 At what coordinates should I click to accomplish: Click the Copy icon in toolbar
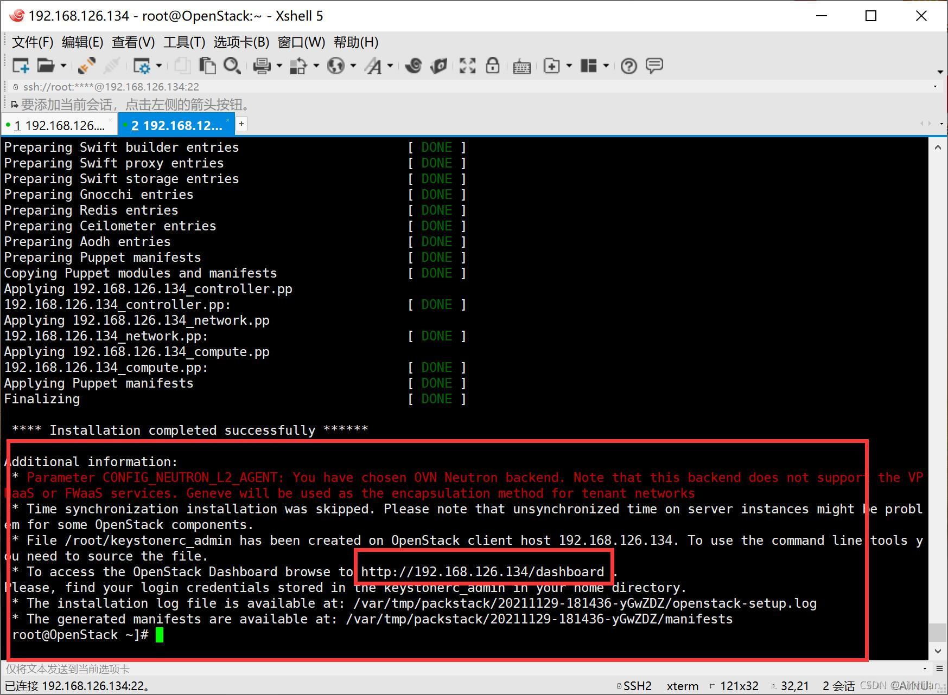(182, 66)
